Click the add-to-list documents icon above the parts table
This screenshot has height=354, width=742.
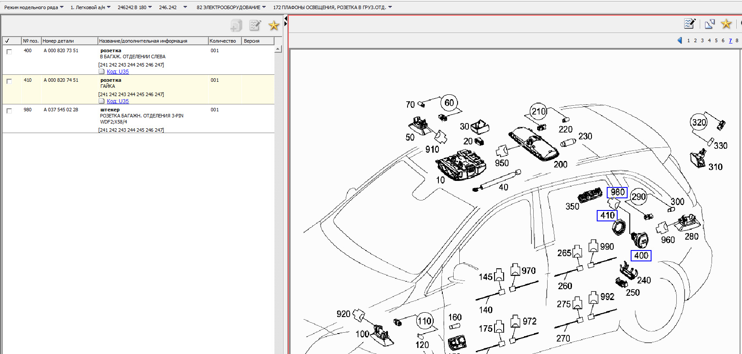pyautogui.click(x=236, y=26)
